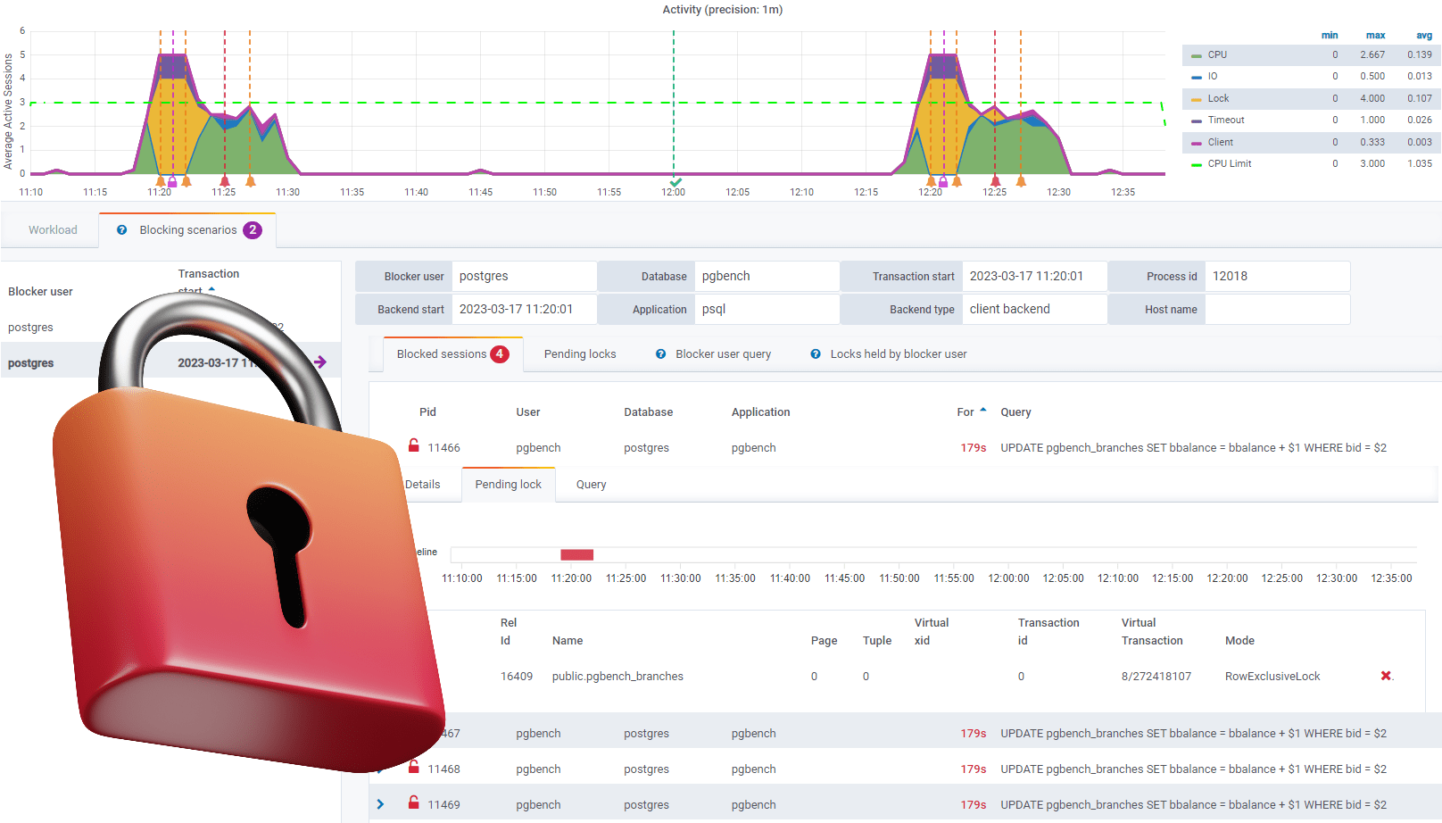The image size is (1442, 823).
Task: Click the lock icon beside PID 11466
Action: (414, 445)
